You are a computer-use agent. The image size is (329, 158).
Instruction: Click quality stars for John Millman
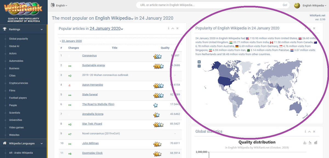(157, 144)
